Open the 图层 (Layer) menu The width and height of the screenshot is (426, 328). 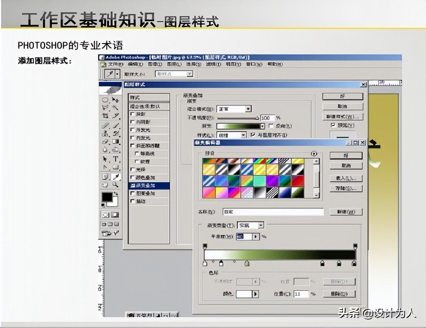tap(174, 64)
